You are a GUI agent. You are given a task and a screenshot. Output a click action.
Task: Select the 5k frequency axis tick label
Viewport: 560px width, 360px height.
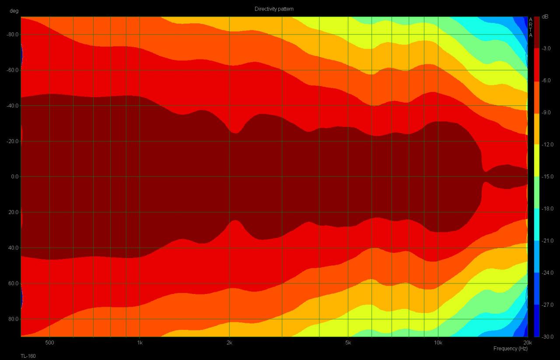(x=348, y=342)
